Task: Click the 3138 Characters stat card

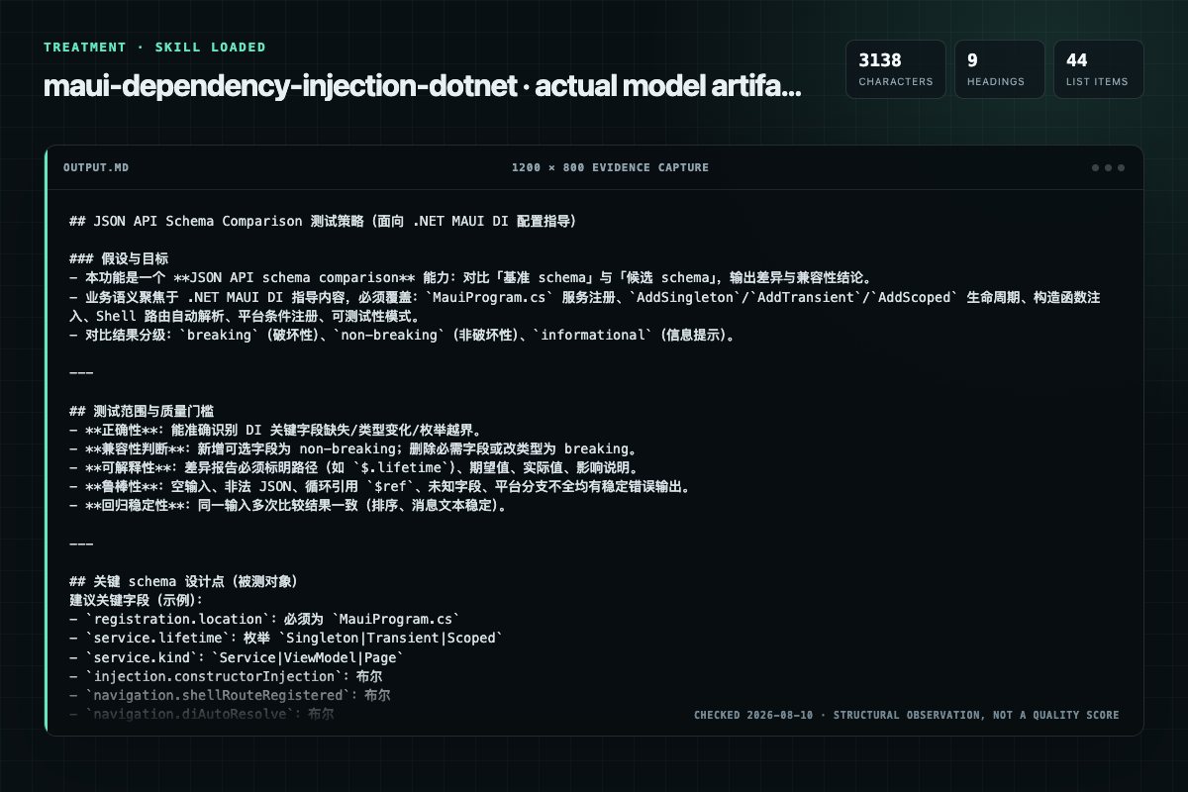Action: tap(896, 69)
